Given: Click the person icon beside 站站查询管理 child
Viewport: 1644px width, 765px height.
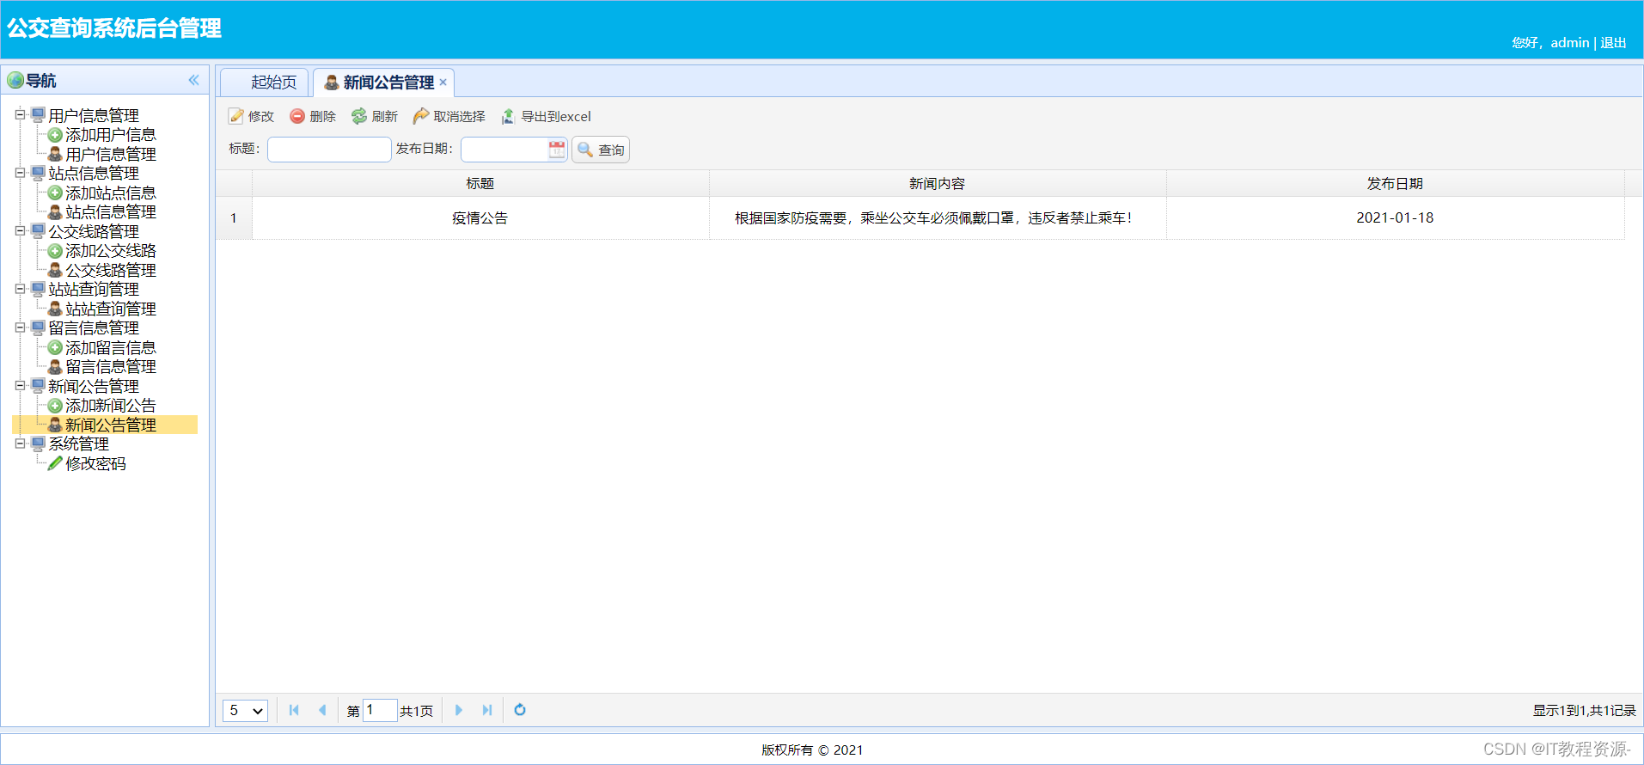Looking at the screenshot, I should (x=55, y=309).
